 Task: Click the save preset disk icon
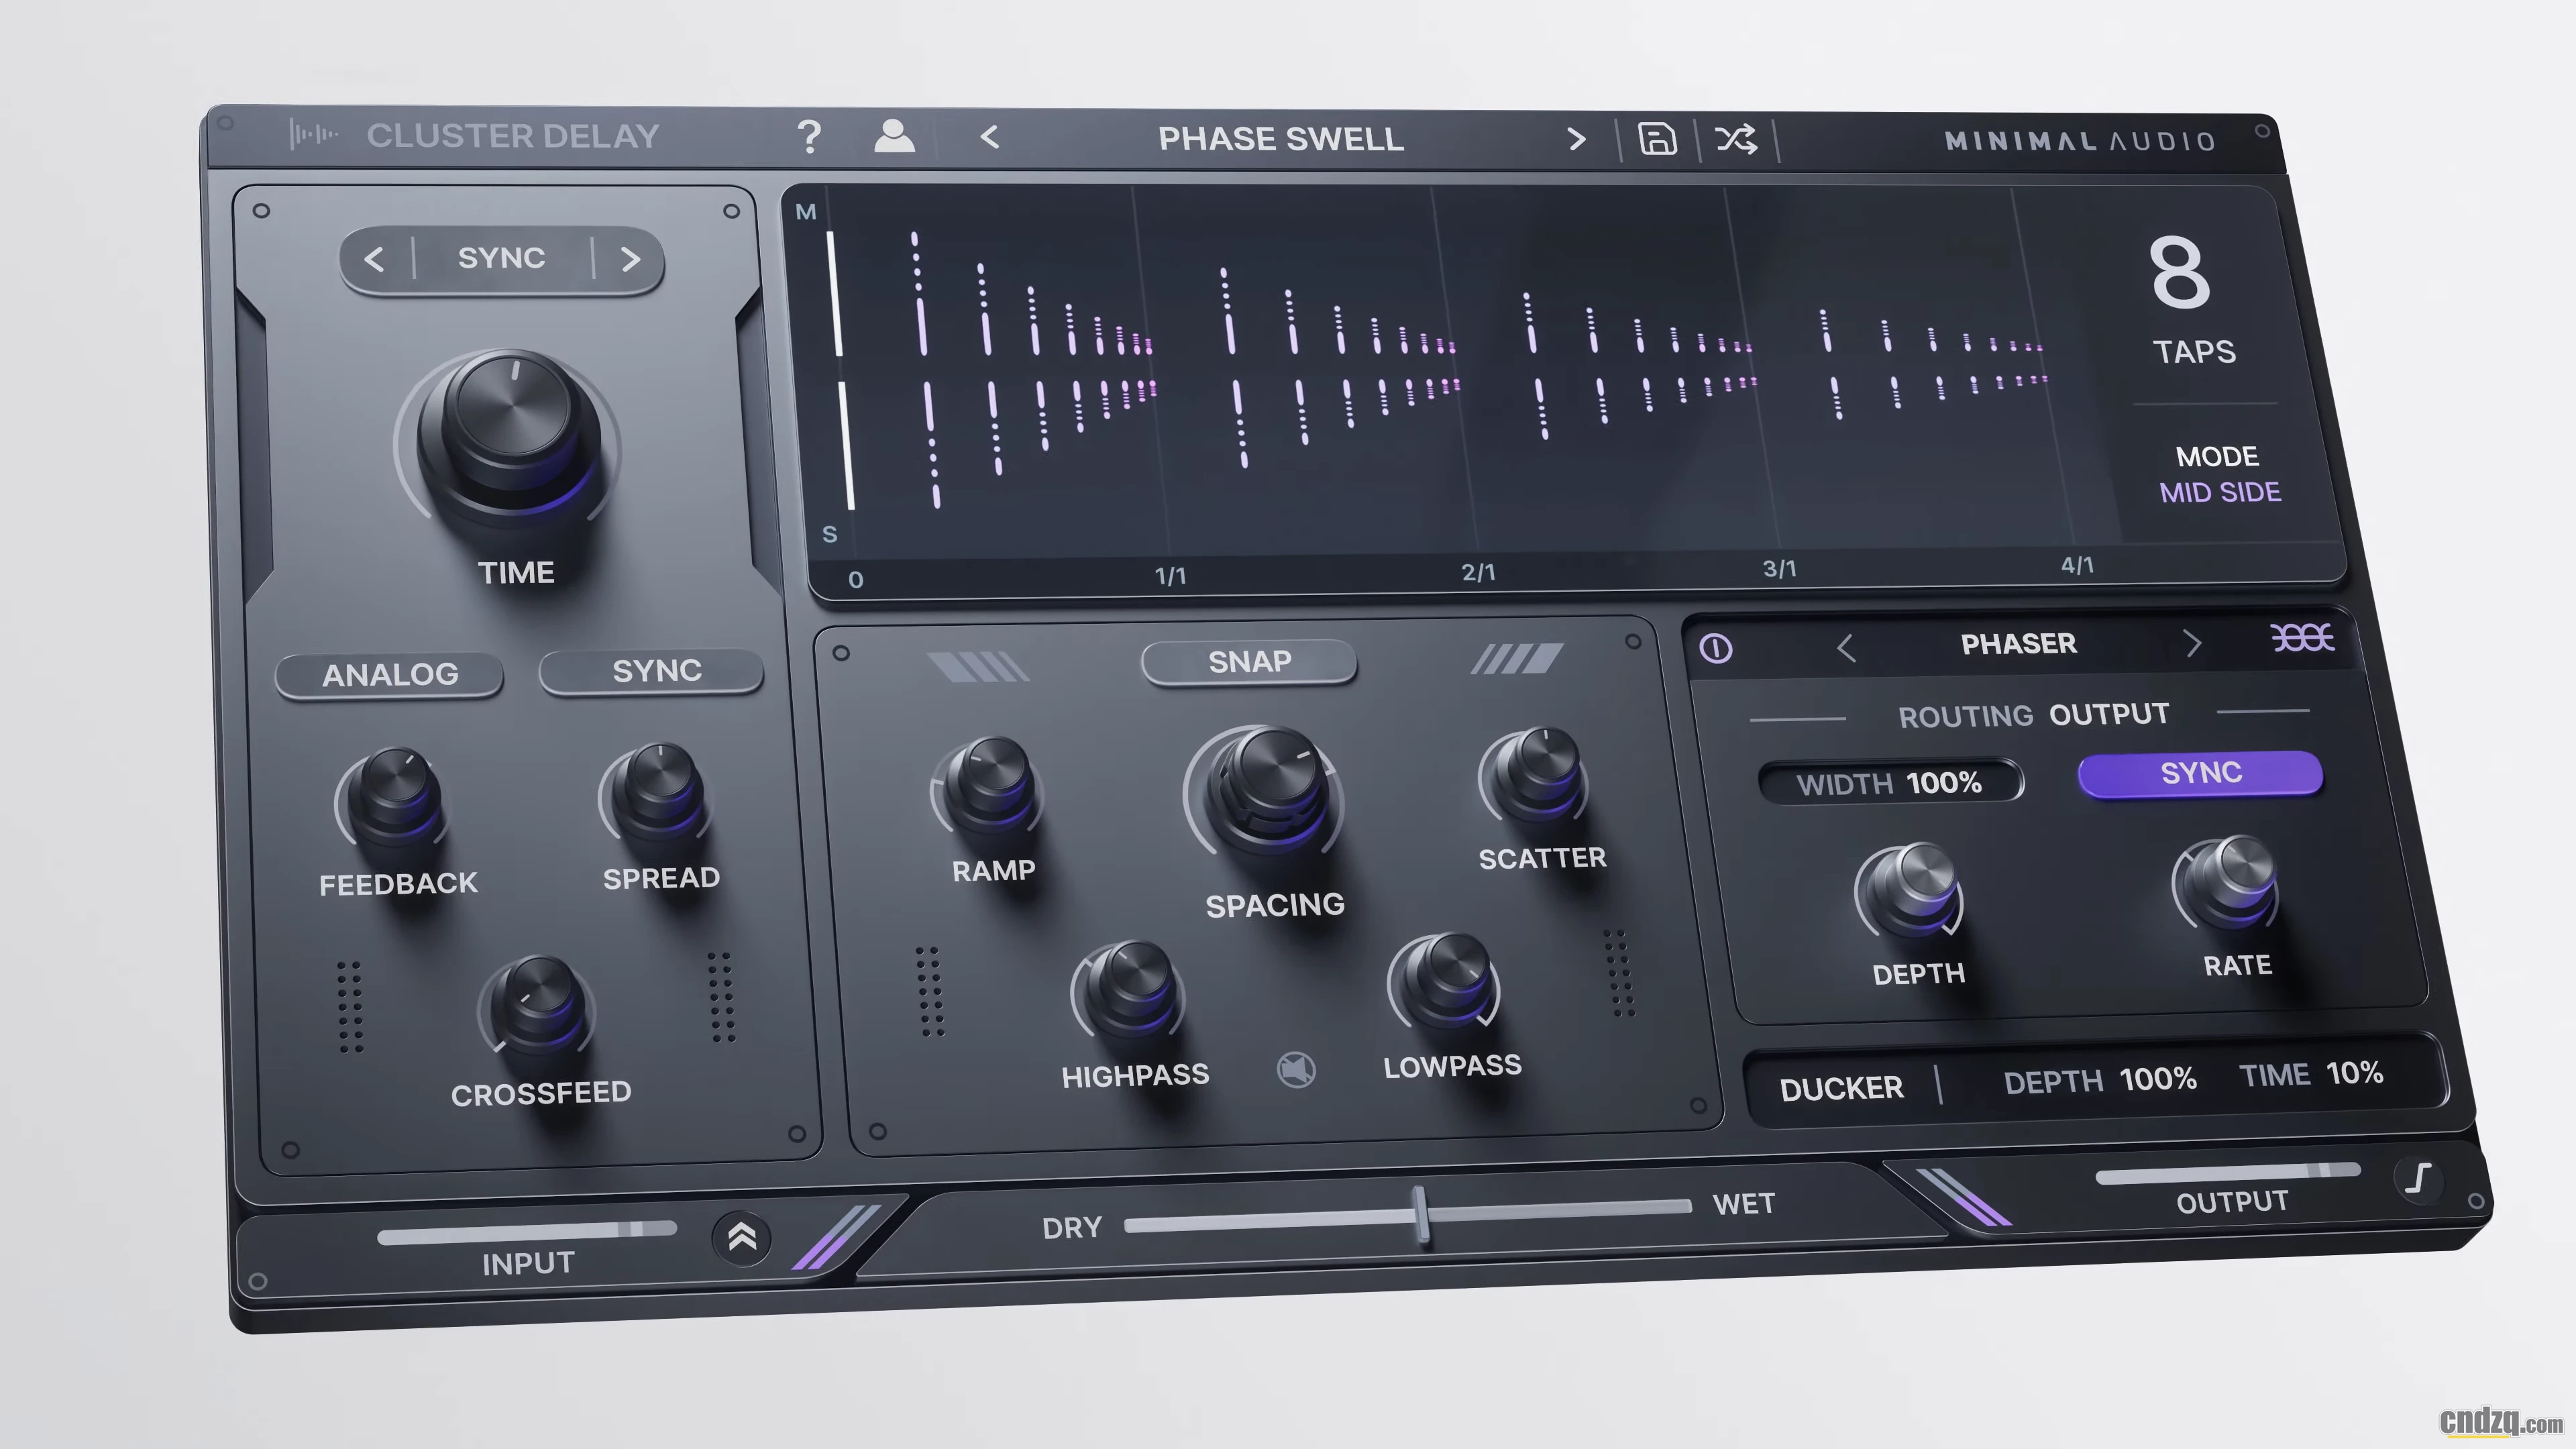1657,139
